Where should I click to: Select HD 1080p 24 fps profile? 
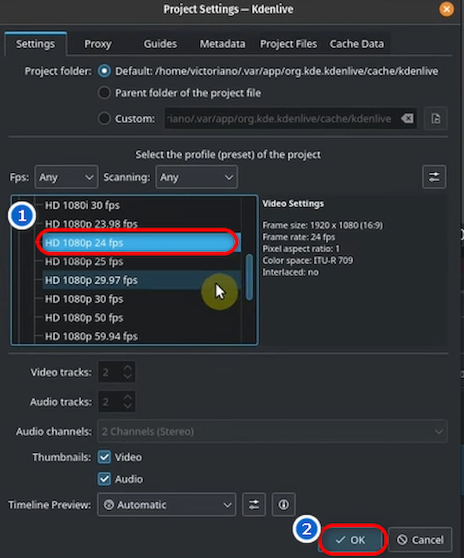142,242
